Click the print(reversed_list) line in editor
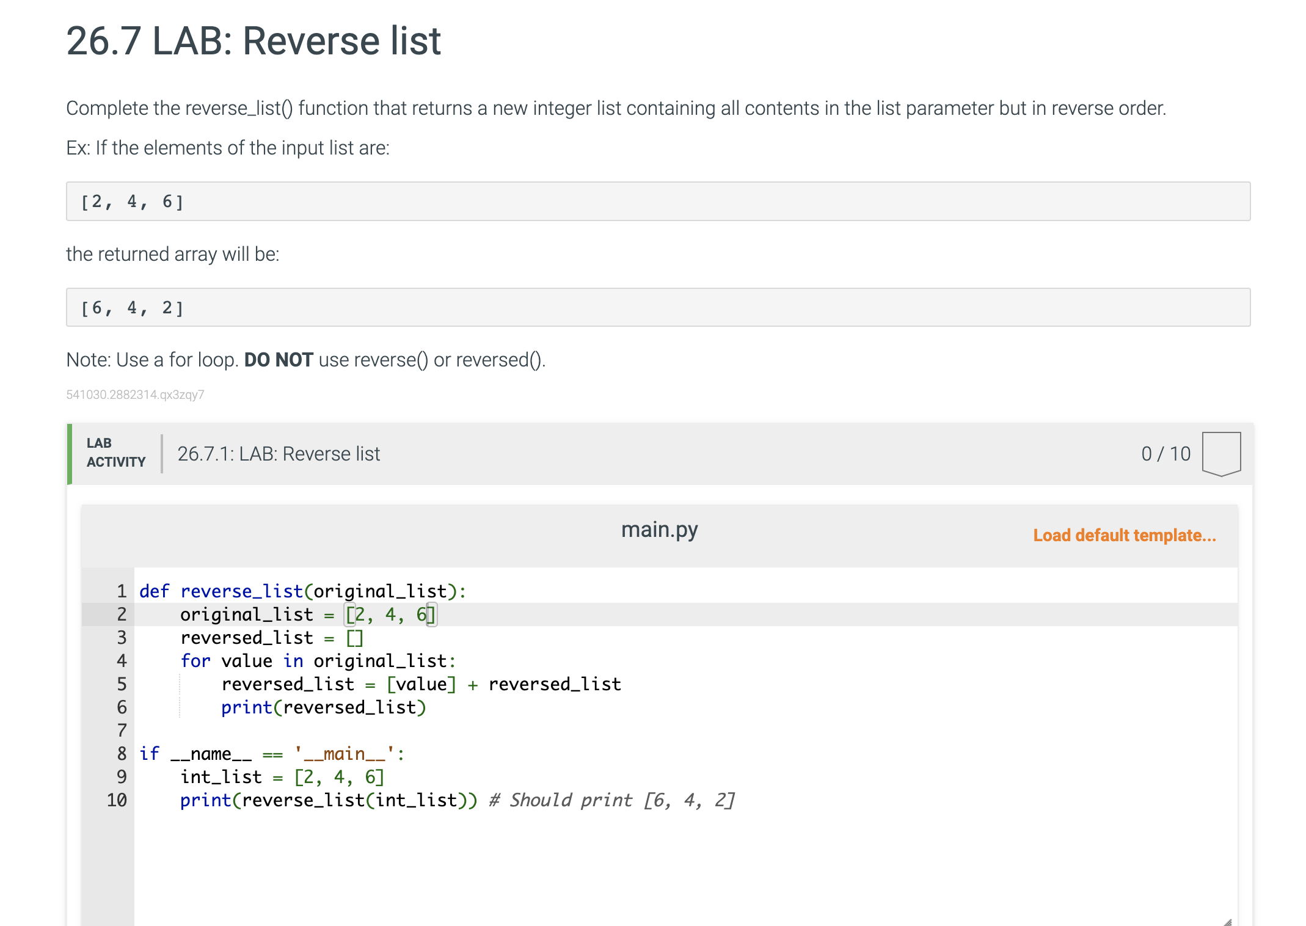Screen dimensions: 1306x926 pyautogui.click(x=323, y=707)
